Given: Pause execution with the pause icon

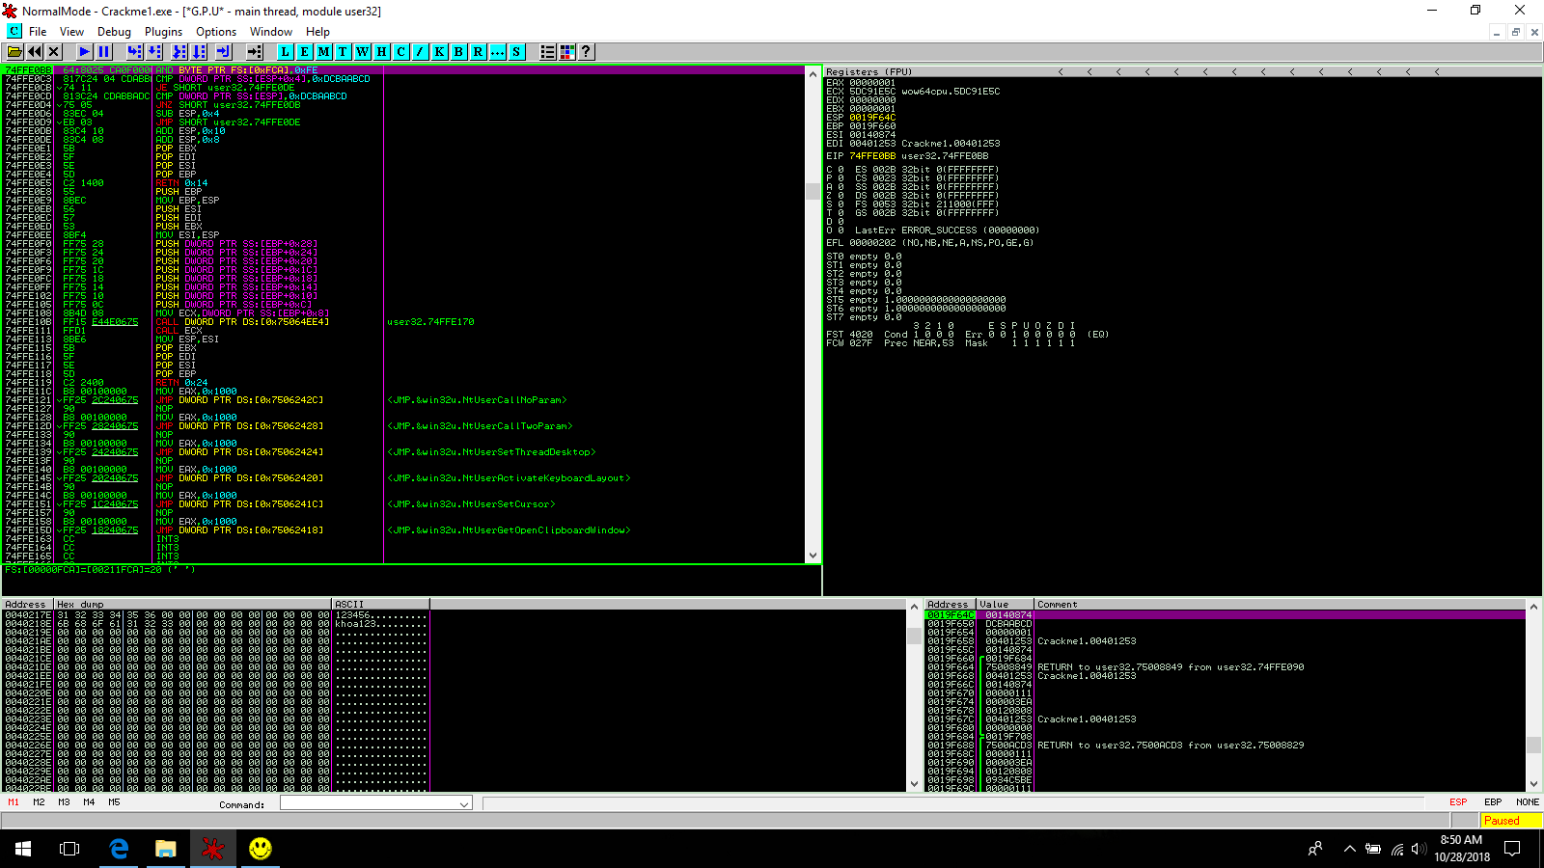Looking at the screenshot, I should point(104,52).
